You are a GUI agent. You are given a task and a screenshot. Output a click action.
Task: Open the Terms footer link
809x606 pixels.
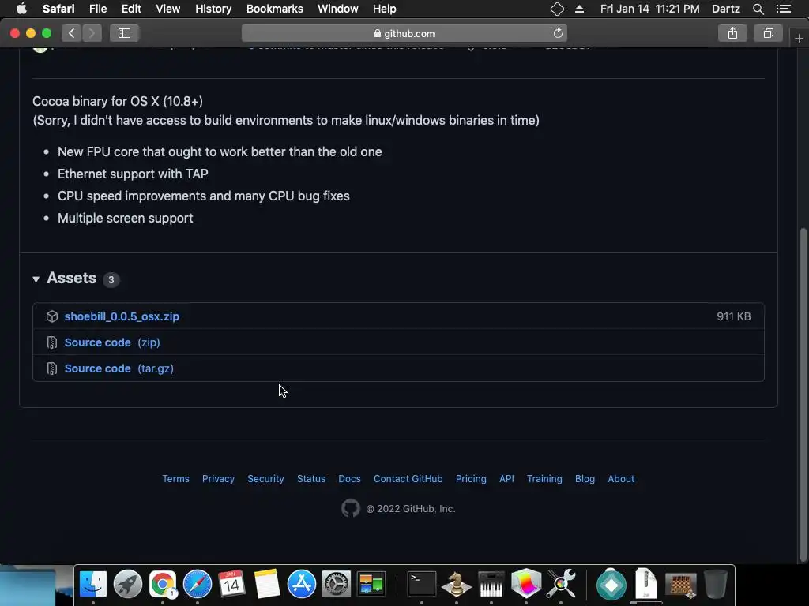point(176,479)
